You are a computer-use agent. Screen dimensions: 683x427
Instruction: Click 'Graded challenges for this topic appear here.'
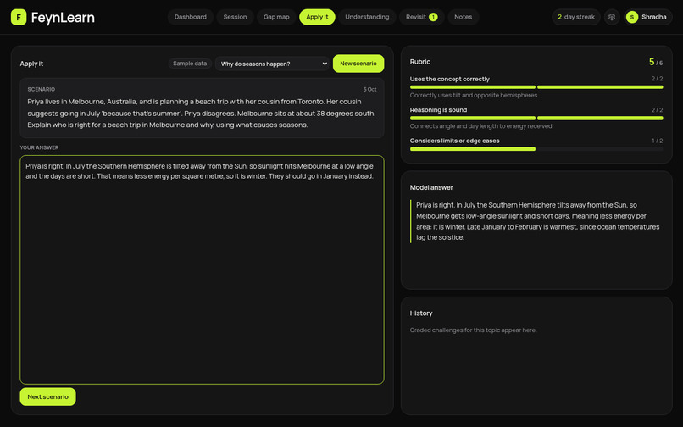click(473, 330)
